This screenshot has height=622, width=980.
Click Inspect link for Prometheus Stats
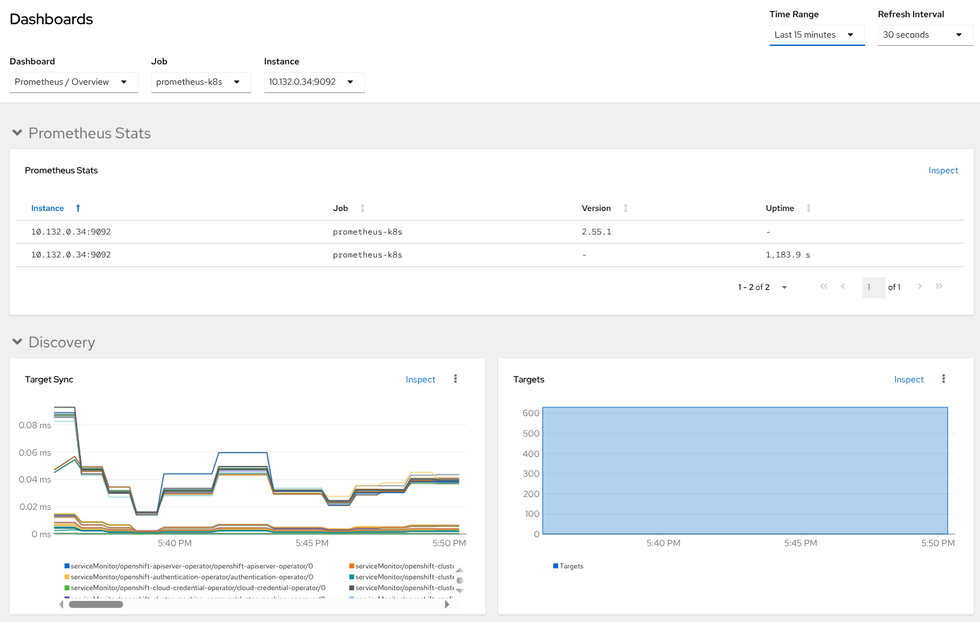[943, 171]
